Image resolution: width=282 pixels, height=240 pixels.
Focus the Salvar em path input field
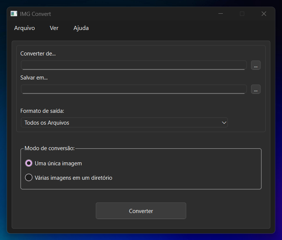point(133,89)
